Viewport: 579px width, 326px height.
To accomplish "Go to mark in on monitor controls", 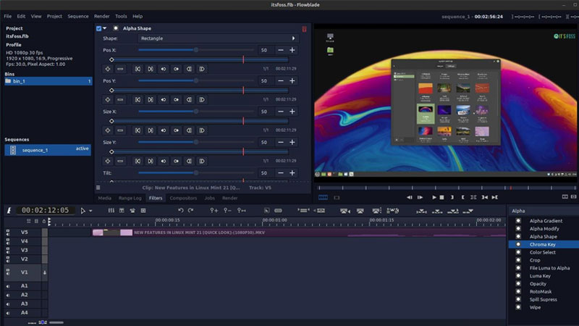I will tap(484, 197).
